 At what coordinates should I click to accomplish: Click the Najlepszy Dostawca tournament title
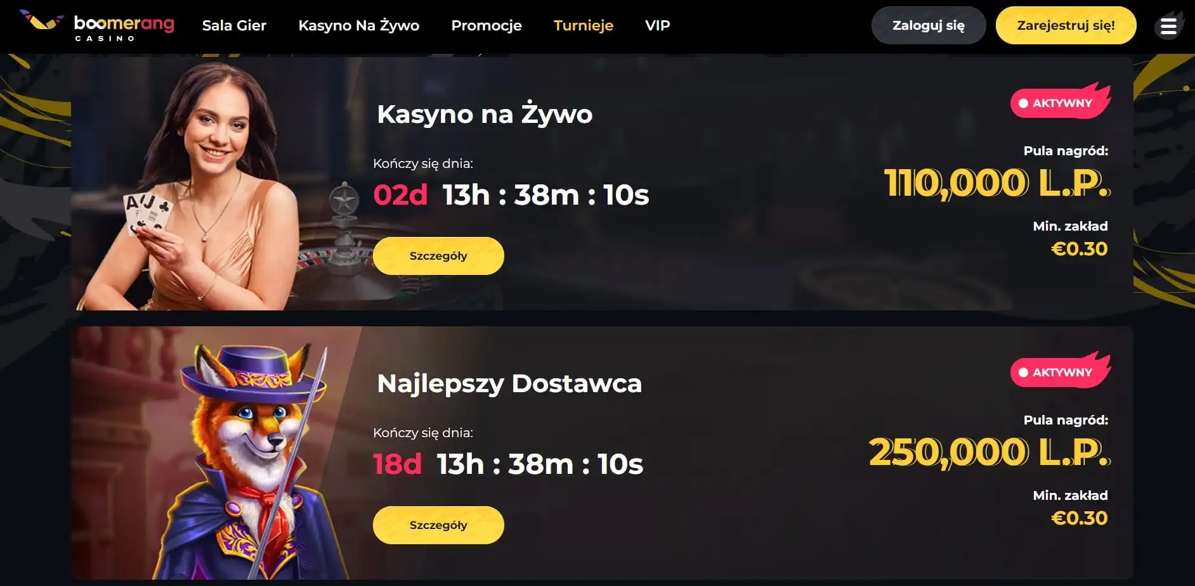click(509, 384)
